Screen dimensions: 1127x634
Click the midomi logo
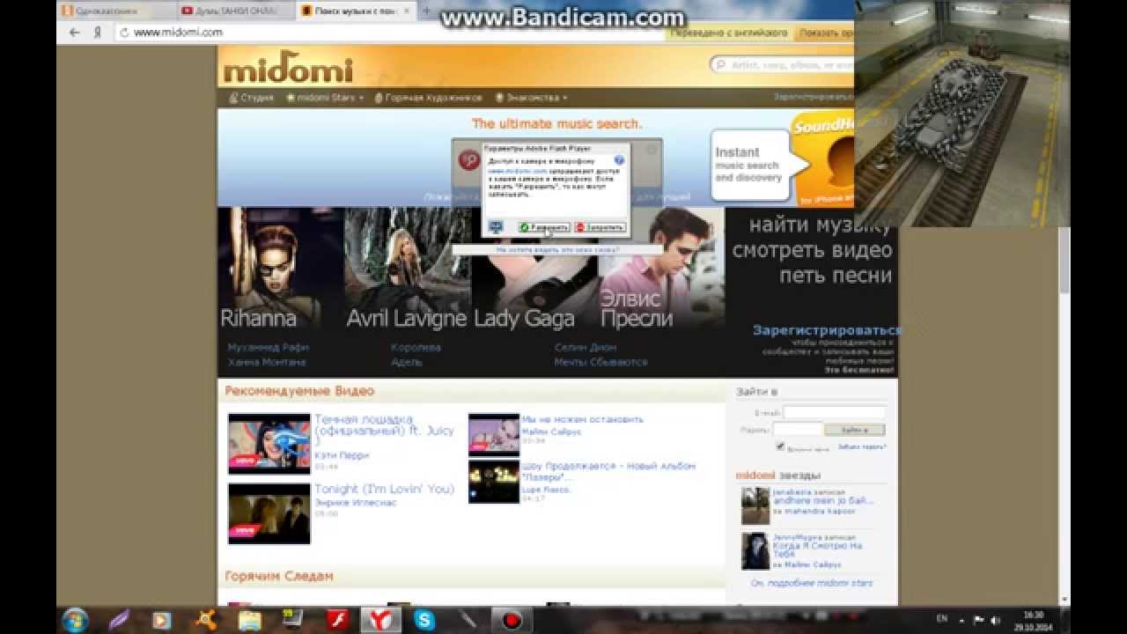pyautogui.click(x=288, y=70)
